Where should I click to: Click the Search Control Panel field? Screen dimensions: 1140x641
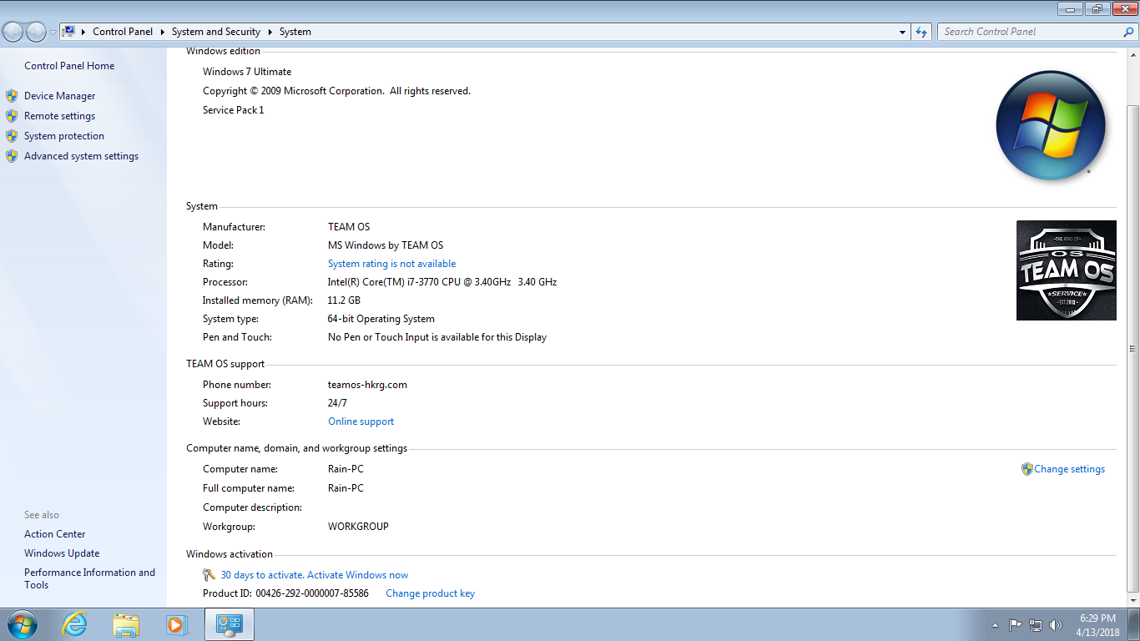[x=1031, y=32]
